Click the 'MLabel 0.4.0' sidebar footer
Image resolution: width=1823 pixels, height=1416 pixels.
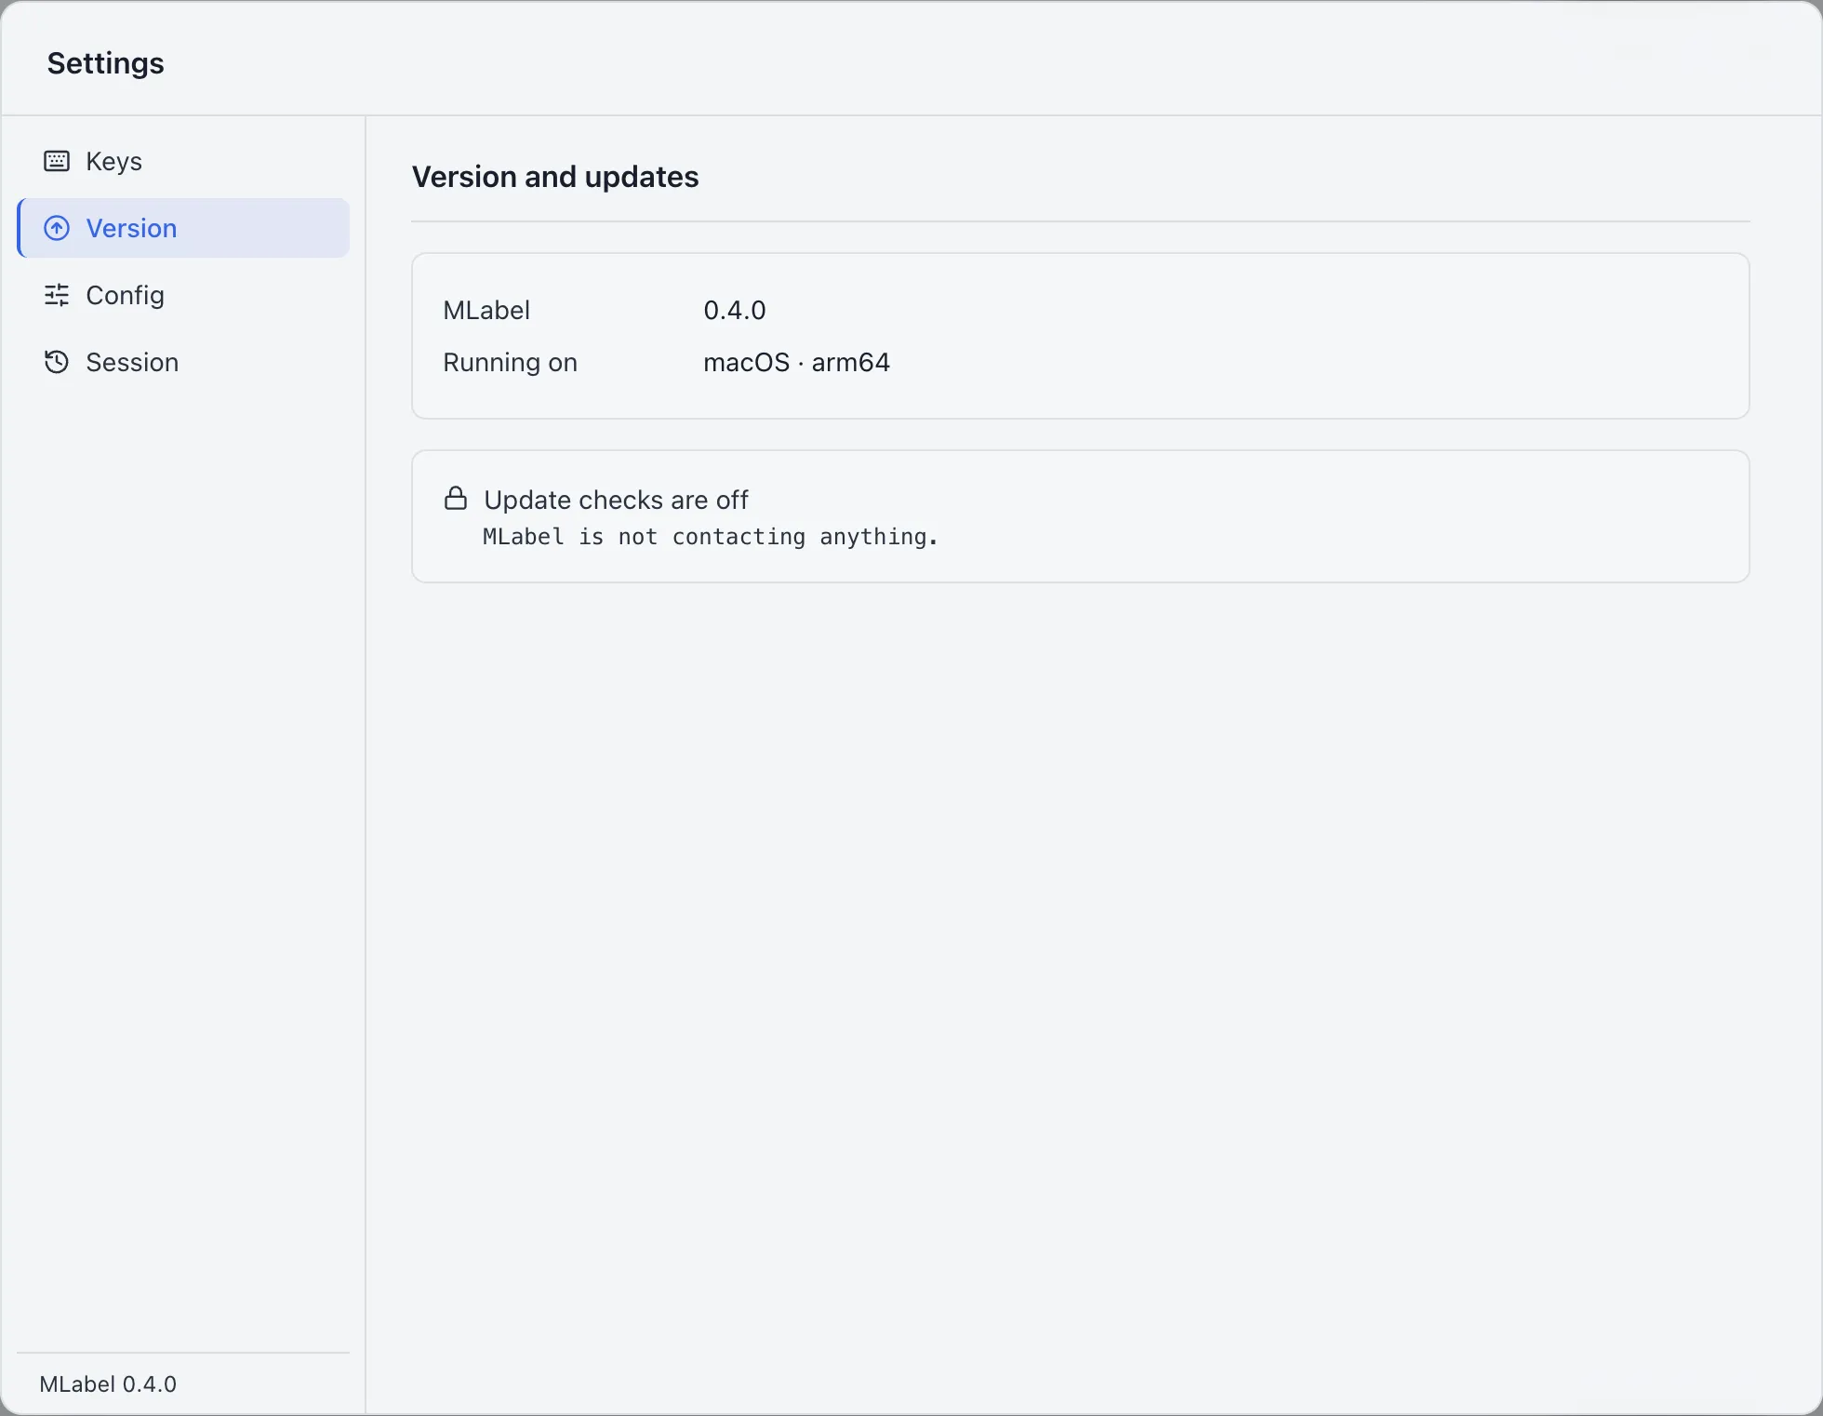[108, 1384]
